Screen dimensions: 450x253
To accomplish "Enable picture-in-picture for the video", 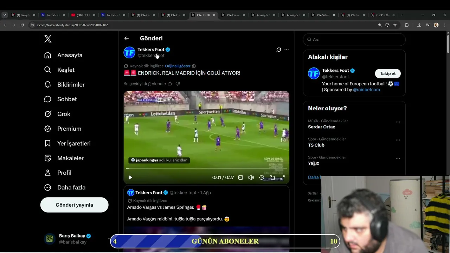I will point(272,177).
